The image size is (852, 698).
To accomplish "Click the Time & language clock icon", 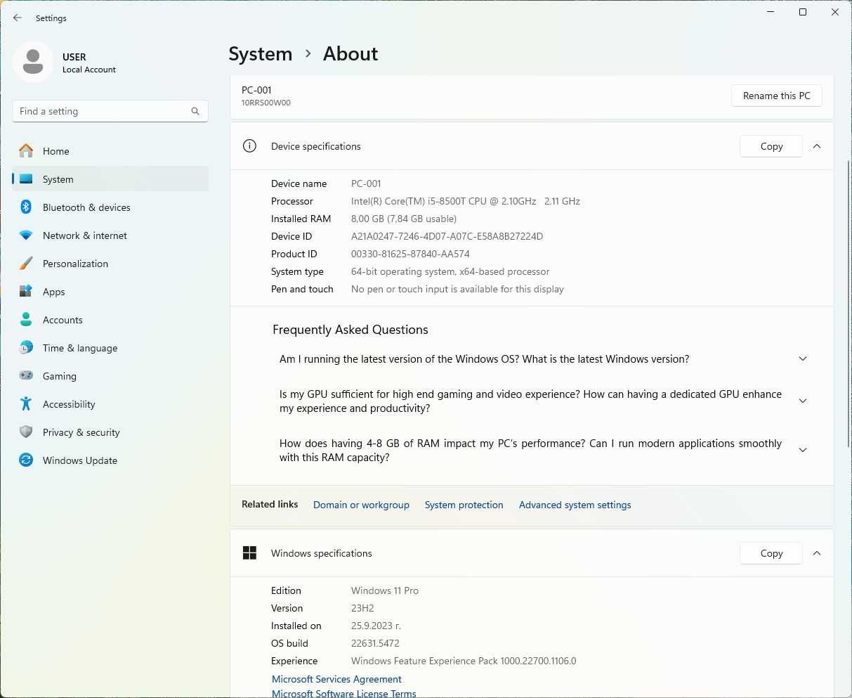I will click(x=26, y=347).
